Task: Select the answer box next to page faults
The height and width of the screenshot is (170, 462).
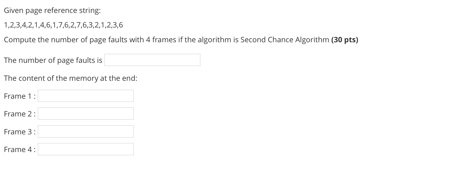Action: pos(152,60)
